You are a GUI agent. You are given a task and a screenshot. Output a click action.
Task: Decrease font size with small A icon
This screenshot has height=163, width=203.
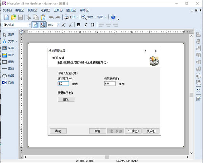click(x=71, y=25)
